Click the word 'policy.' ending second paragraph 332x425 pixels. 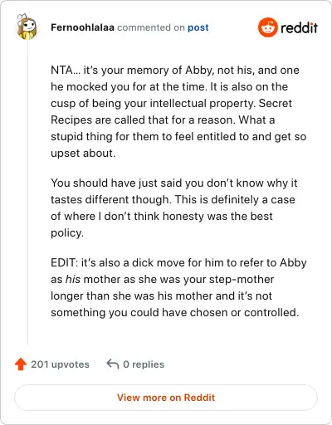point(67,233)
